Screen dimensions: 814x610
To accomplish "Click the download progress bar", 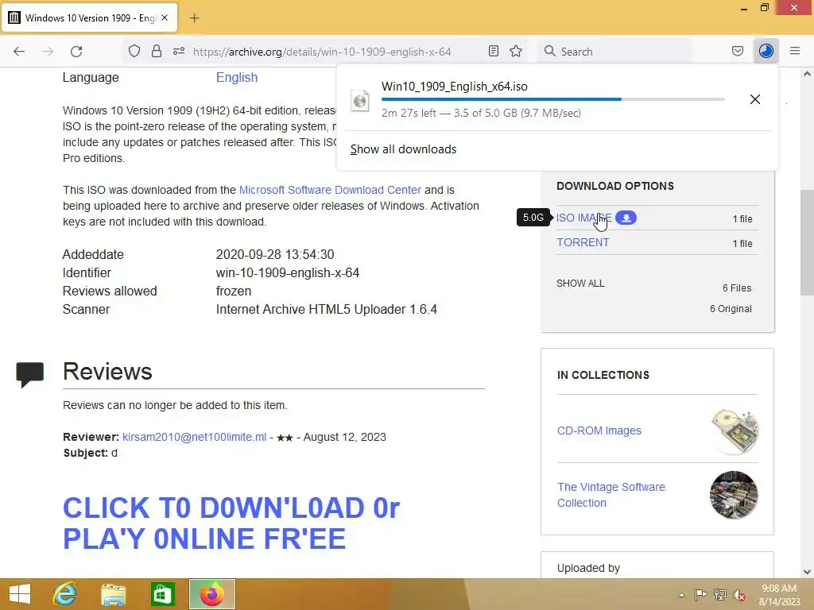I will tap(553, 99).
